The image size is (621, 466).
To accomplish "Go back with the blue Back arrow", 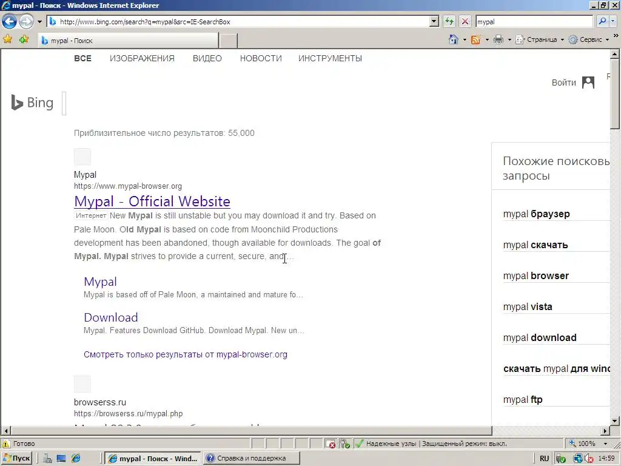I will coord(10,21).
